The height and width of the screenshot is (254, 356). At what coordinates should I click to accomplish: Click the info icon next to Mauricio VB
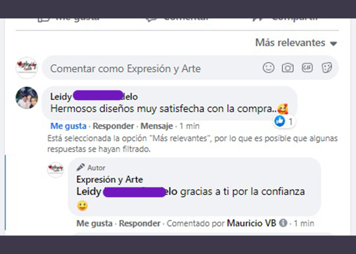pos(283,223)
